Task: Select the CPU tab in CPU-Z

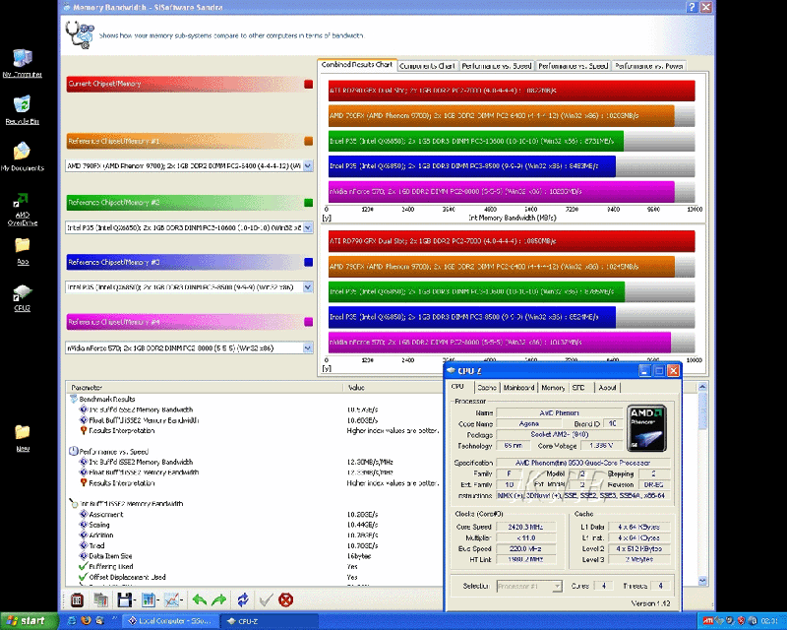Action: tap(457, 386)
